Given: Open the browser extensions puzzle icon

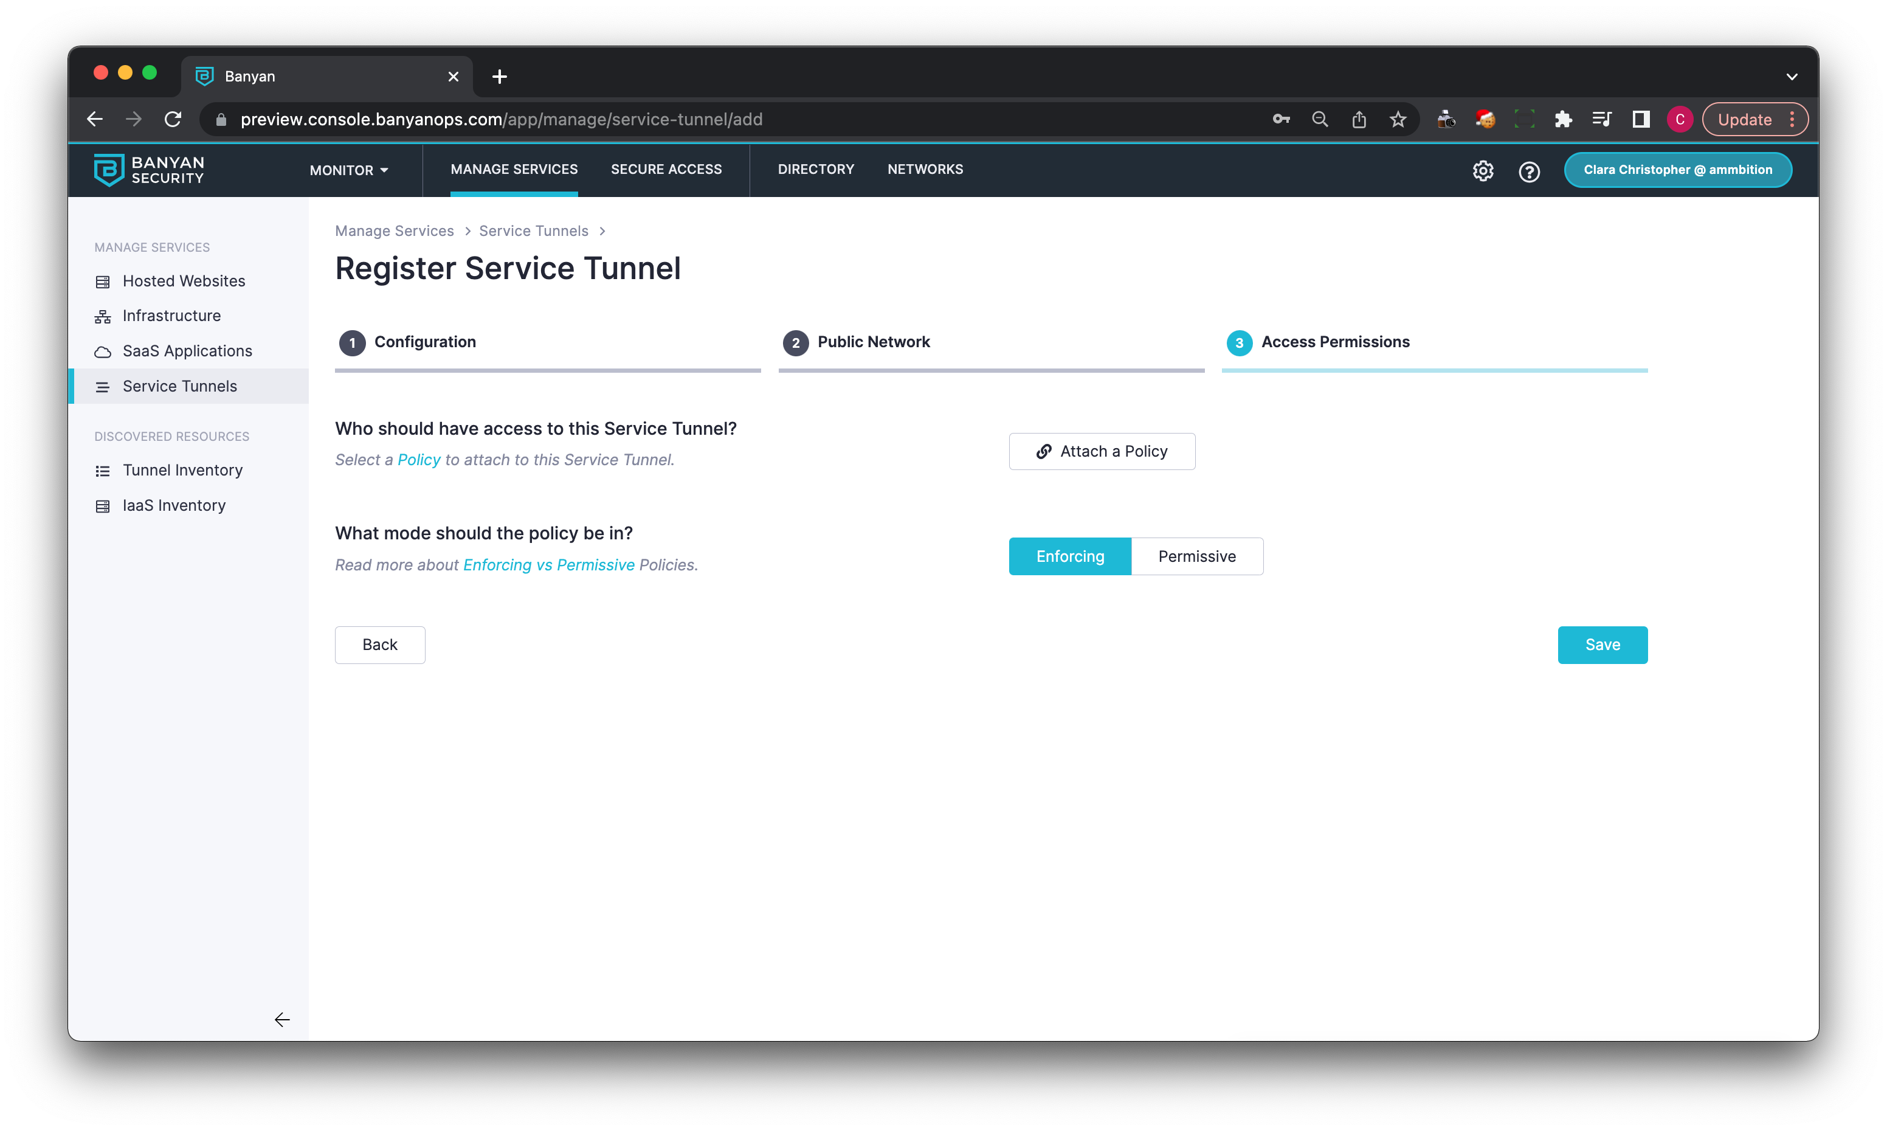Looking at the screenshot, I should (x=1563, y=120).
